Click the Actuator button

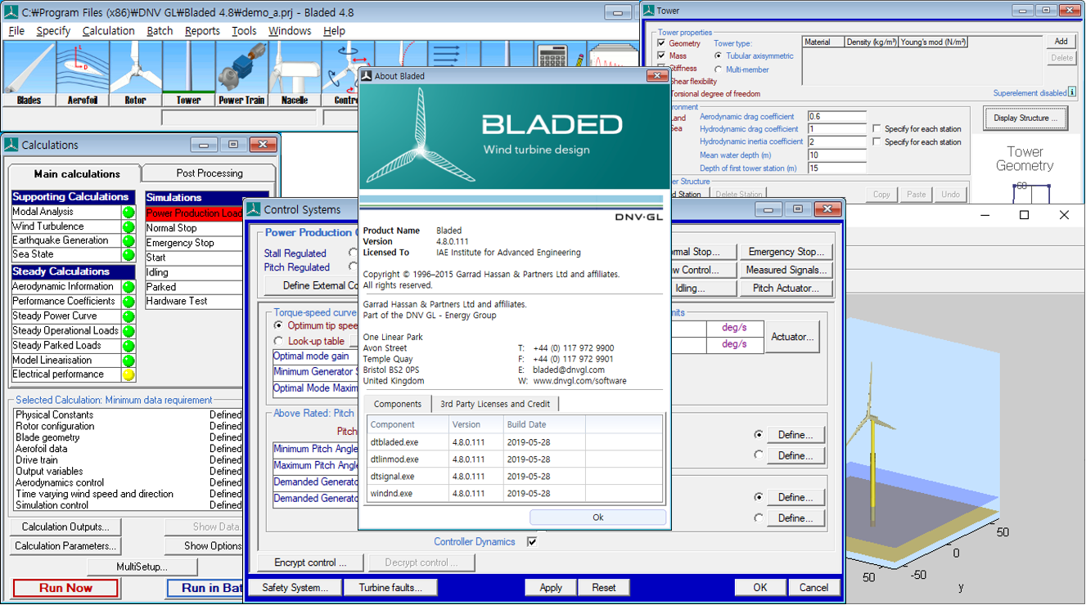point(793,337)
